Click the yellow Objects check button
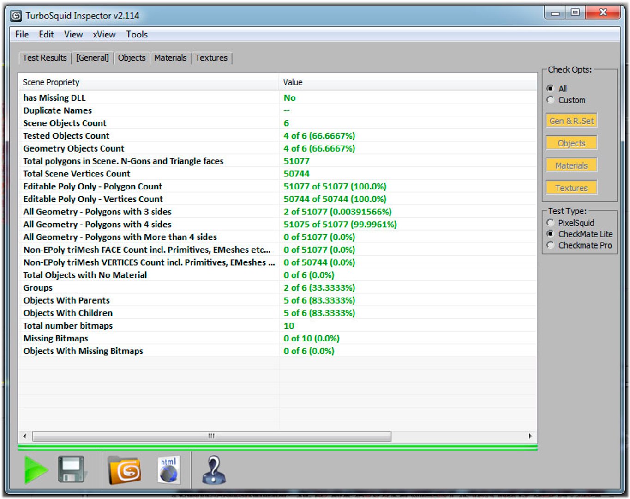The image size is (630, 499). [571, 143]
